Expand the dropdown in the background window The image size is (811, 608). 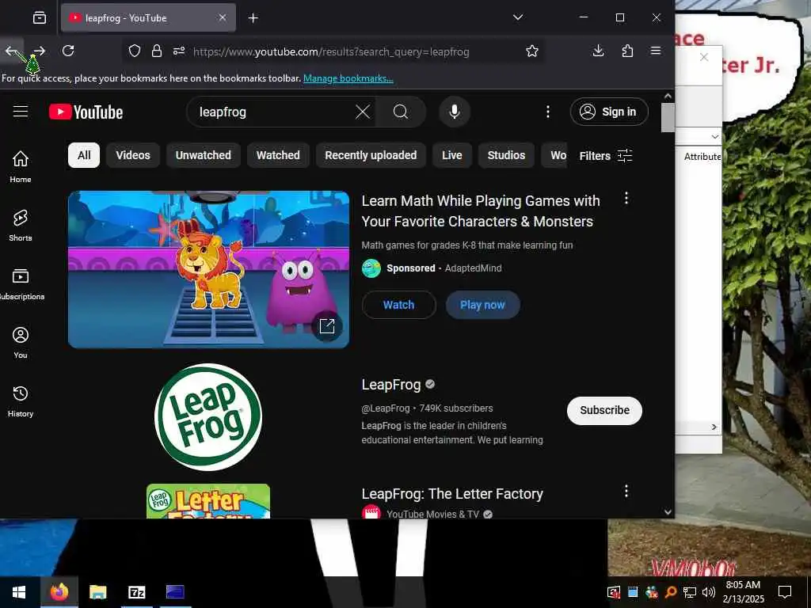[715, 136]
